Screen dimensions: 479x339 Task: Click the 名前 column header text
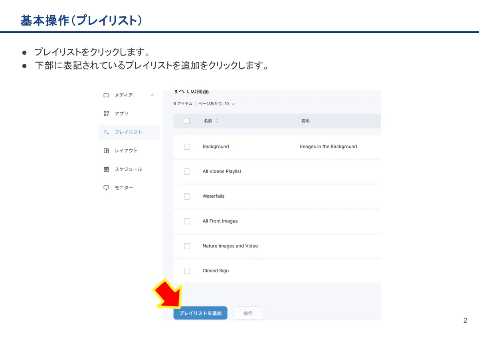208,121
